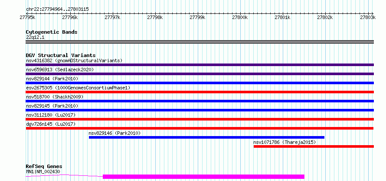Select the 22q12.1 band label
Screen dimensions: 386x181
(35, 38)
